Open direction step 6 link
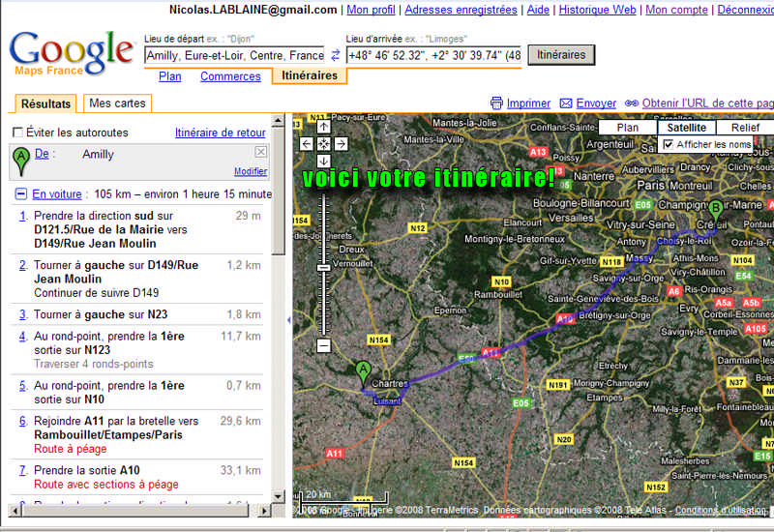This screenshot has height=532, width=774. (x=22, y=421)
